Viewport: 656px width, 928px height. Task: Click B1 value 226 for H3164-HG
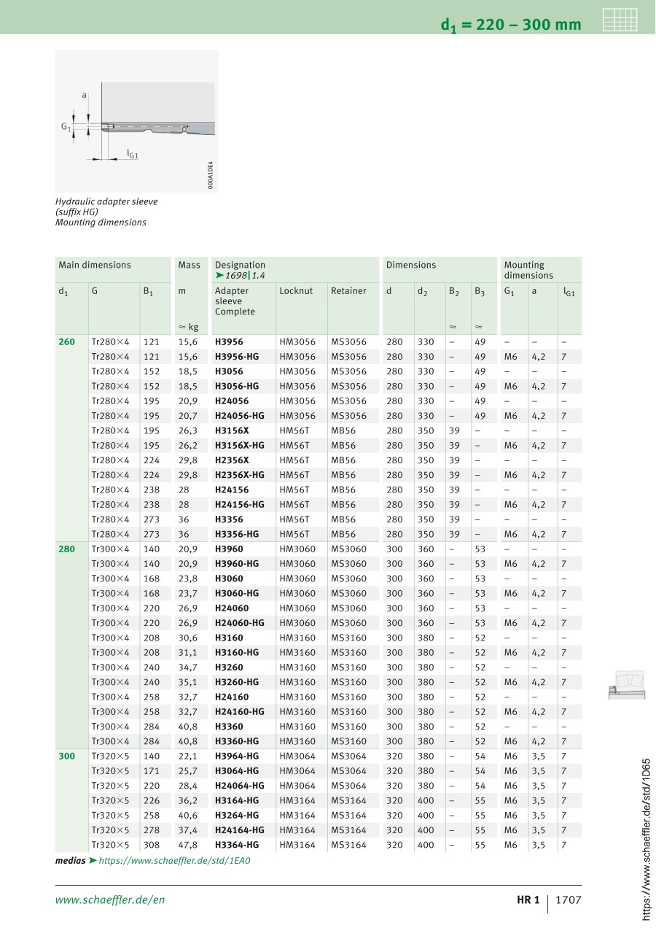click(151, 801)
